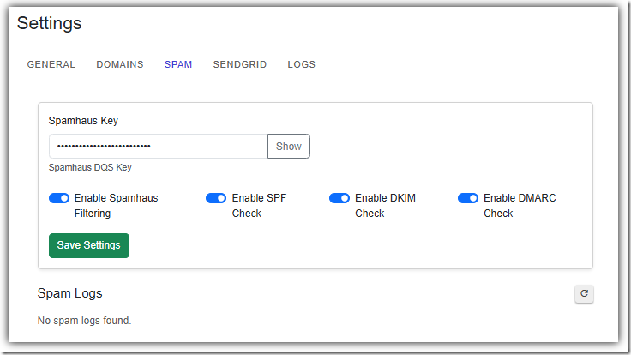Toggle Enable Spamhaus Filtering switch

point(59,198)
